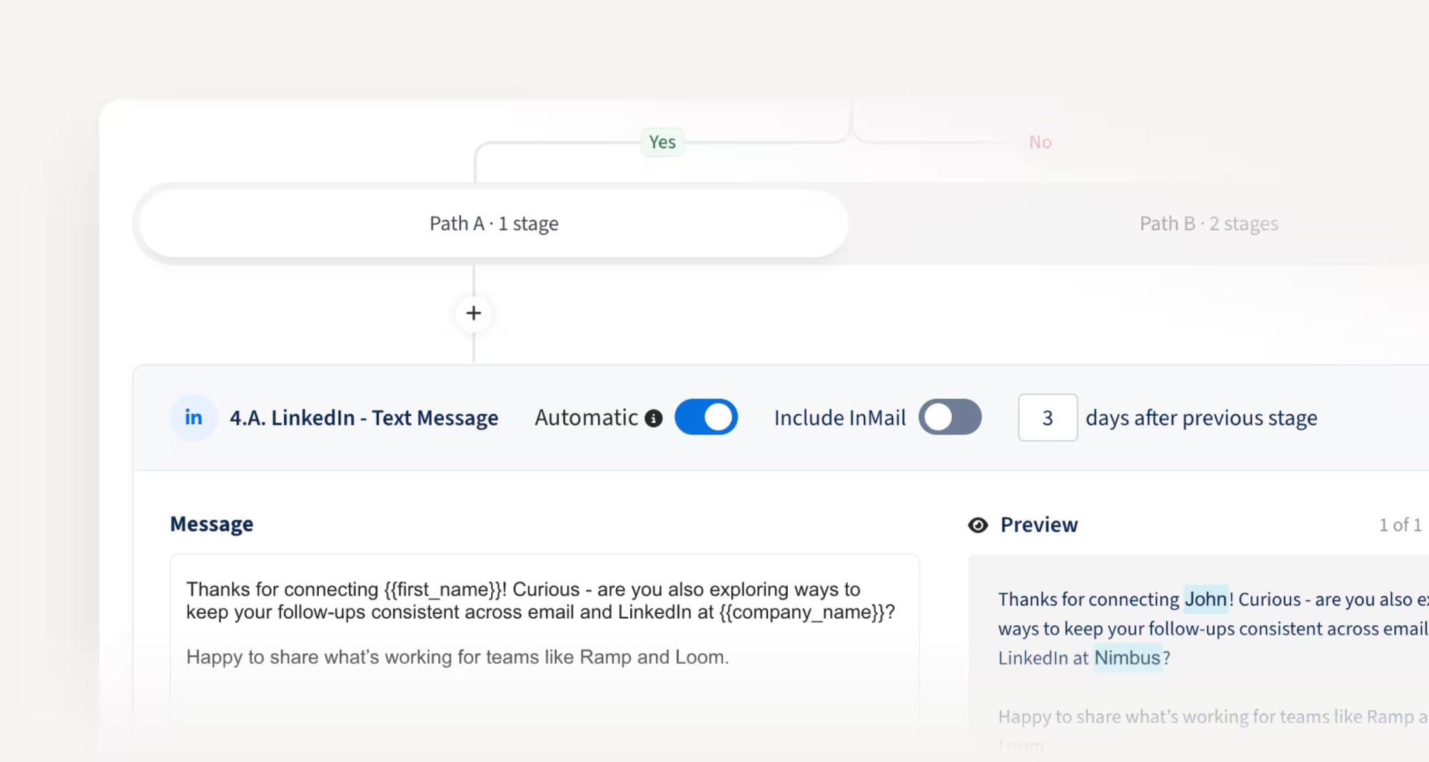Viewport: 1429px width, 762px height.
Task: Click the Message heading
Action: pos(211,524)
